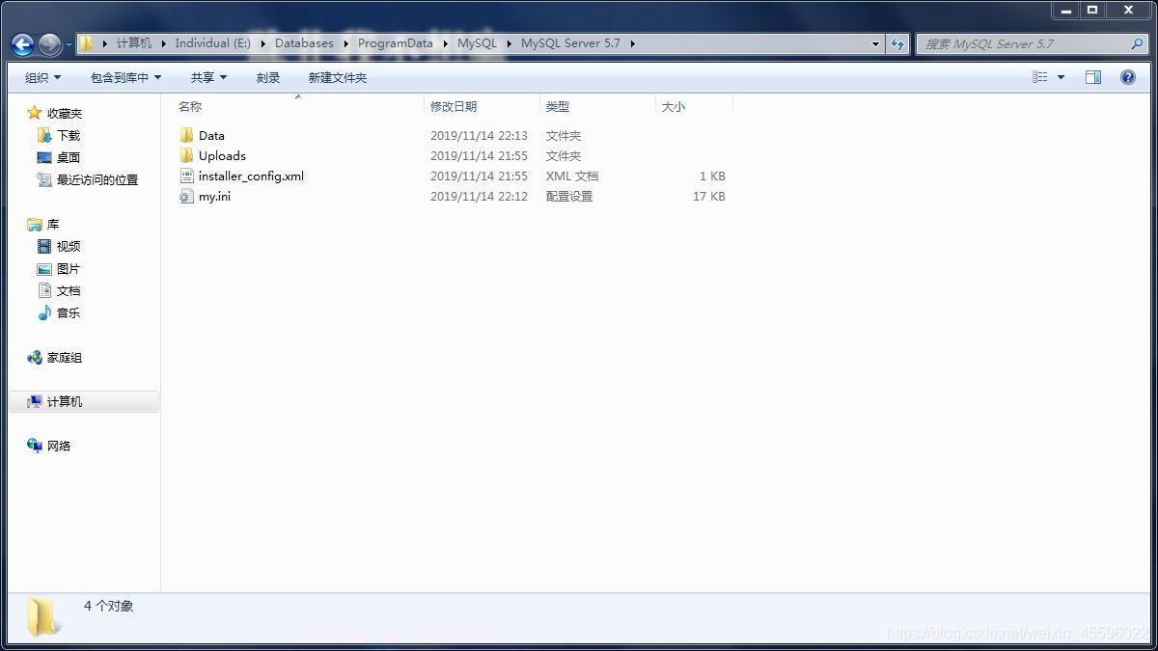
Task: Open 下载 in navigation pane
Action: pos(69,135)
